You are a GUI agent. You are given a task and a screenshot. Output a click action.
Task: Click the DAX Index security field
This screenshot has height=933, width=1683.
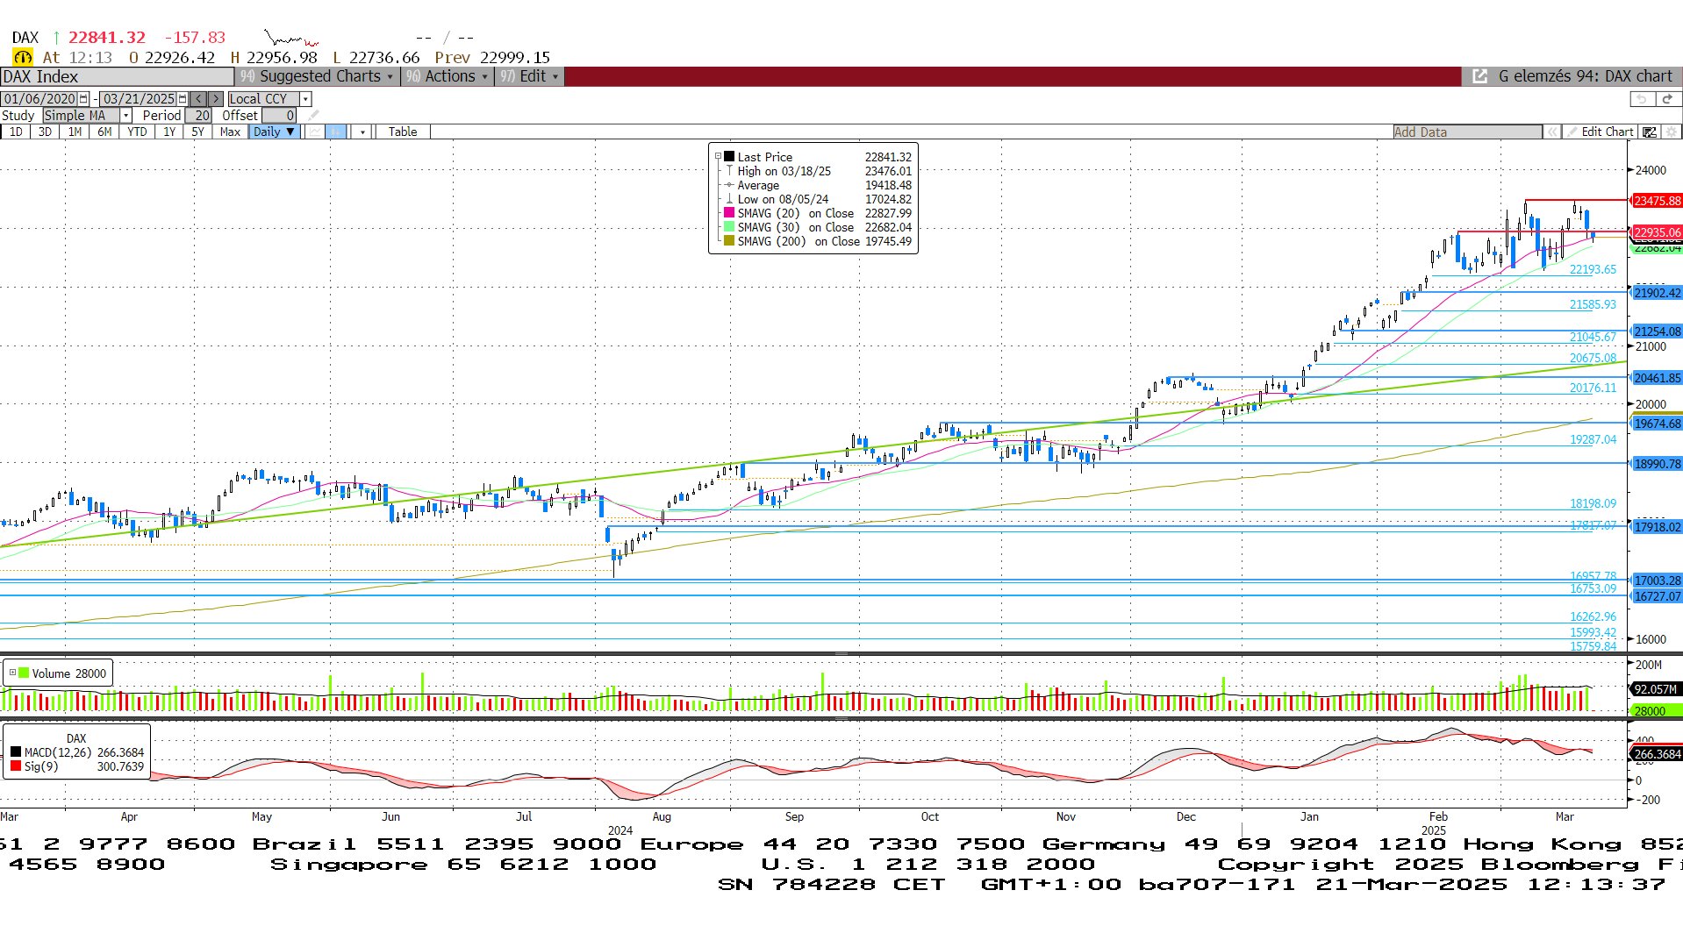(x=117, y=76)
